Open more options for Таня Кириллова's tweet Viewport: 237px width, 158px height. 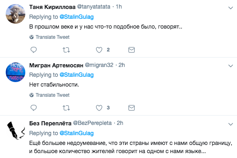[x=230, y=8]
